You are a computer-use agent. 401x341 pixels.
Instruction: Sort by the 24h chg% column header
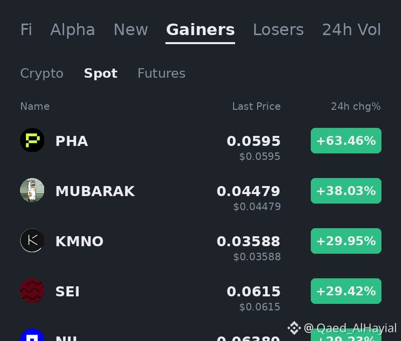point(356,106)
